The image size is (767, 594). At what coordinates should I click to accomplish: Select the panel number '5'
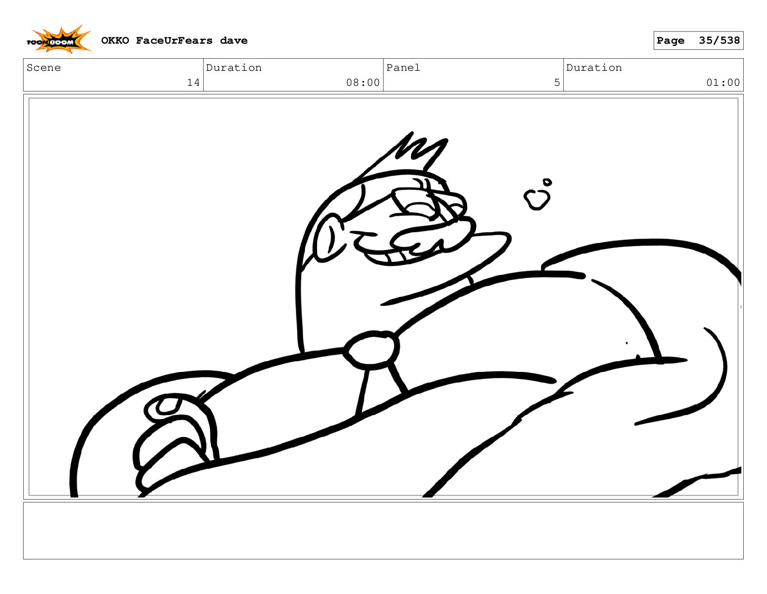pos(557,82)
